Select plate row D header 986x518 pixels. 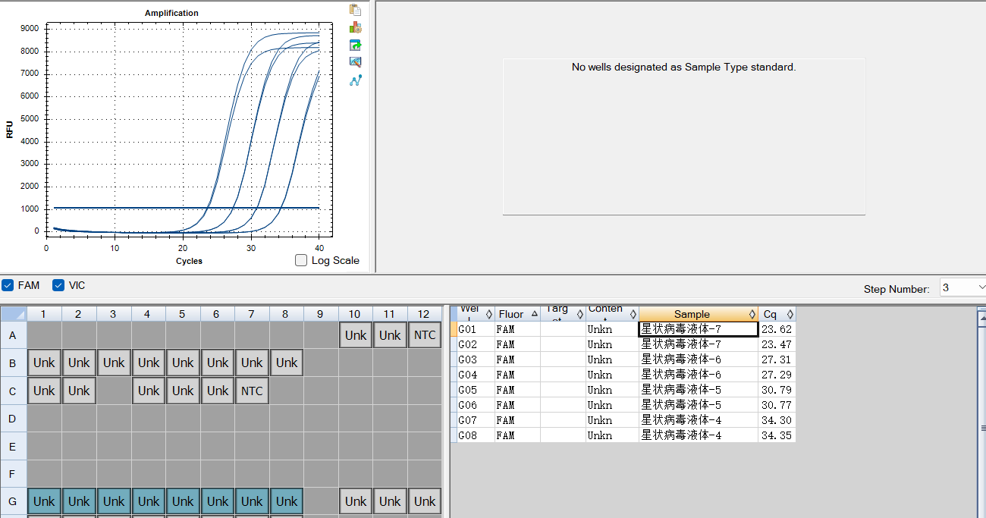tap(14, 418)
